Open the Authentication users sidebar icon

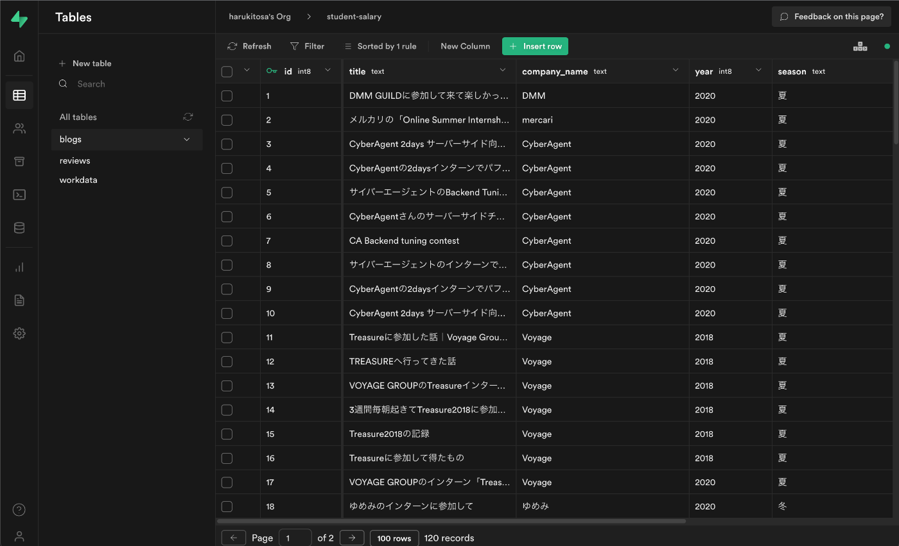click(x=19, y=128)
